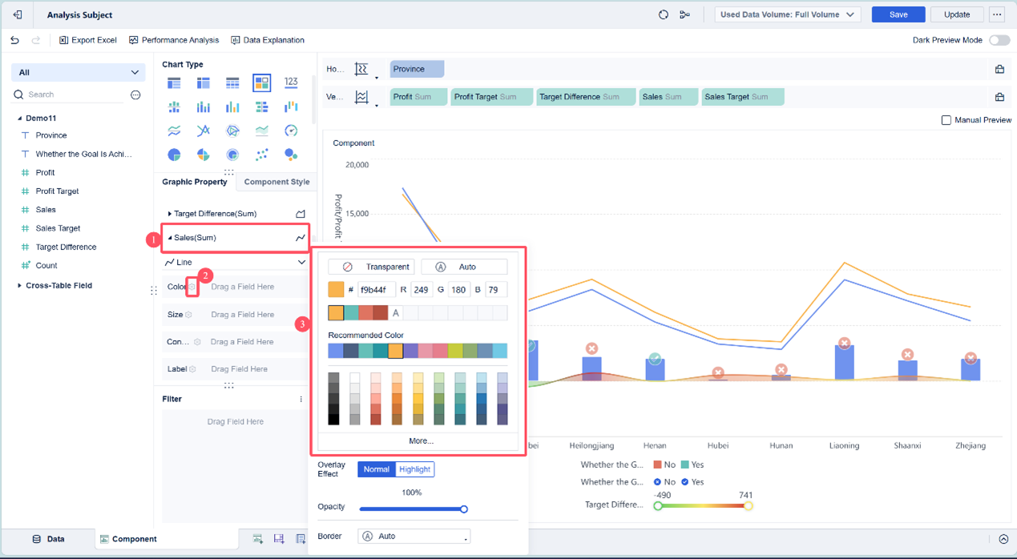1017x559 pixels.
Task: Click the Export Excel toolbar icon
Action: pos(64,40)
